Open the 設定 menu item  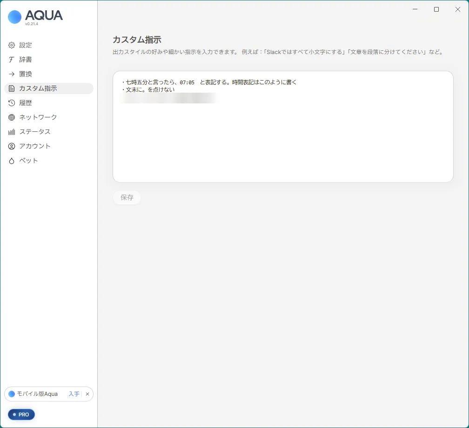[x=49, y=45]
